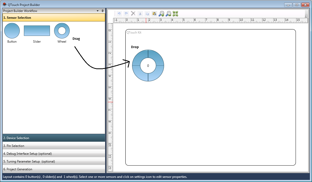Click the Redo toolbar icon
312x182 pixels.
[x=126, y=14]
